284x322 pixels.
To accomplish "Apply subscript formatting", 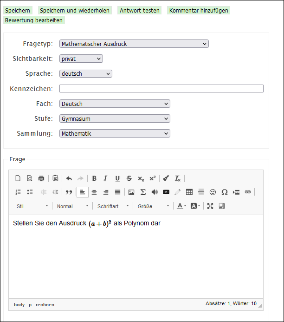I will click(x=141, y=178).
